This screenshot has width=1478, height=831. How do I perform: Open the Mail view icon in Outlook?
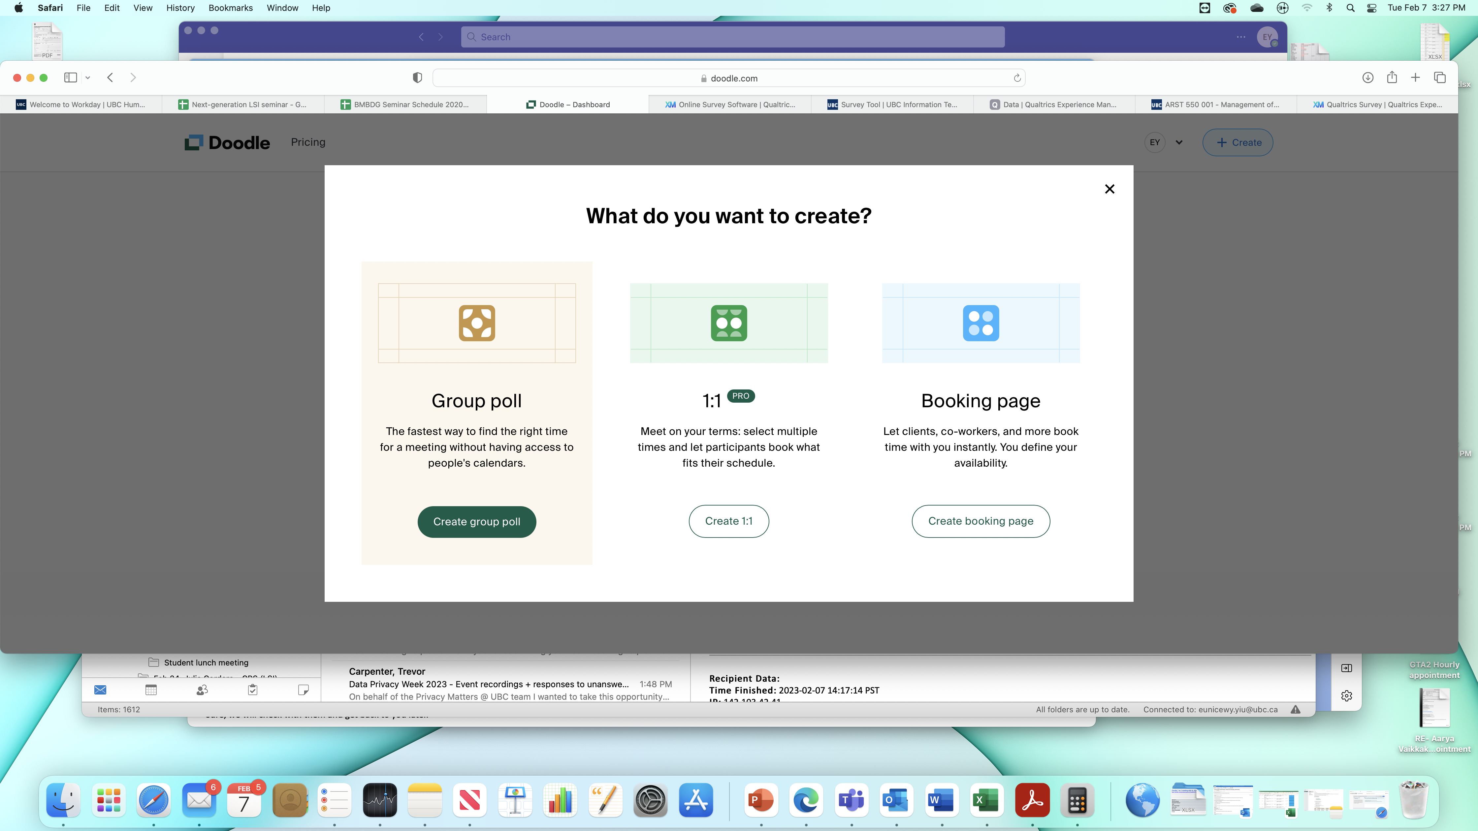pos(100,689)
